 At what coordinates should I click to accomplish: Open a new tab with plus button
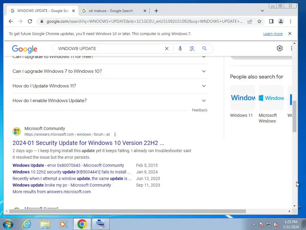(x=156, y=11)
